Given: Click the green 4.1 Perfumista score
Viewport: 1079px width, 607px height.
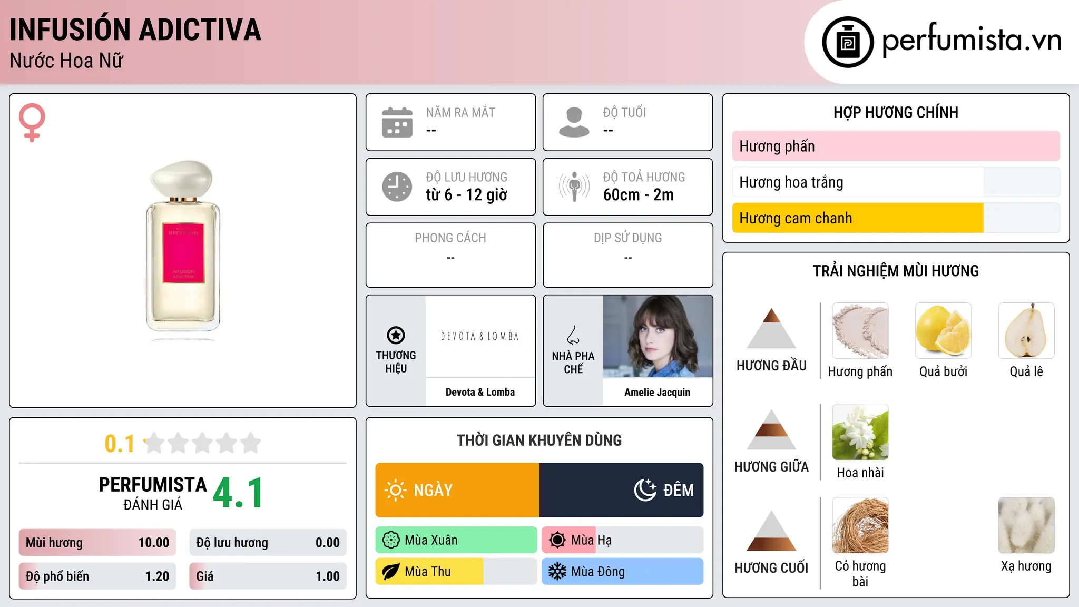Looking at the screenshot, I should click(238, 493).
